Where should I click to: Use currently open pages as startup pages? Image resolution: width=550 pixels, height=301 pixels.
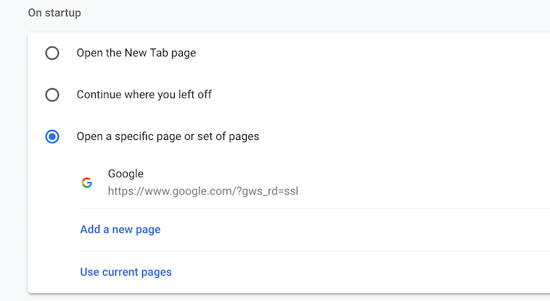point(126,272)
